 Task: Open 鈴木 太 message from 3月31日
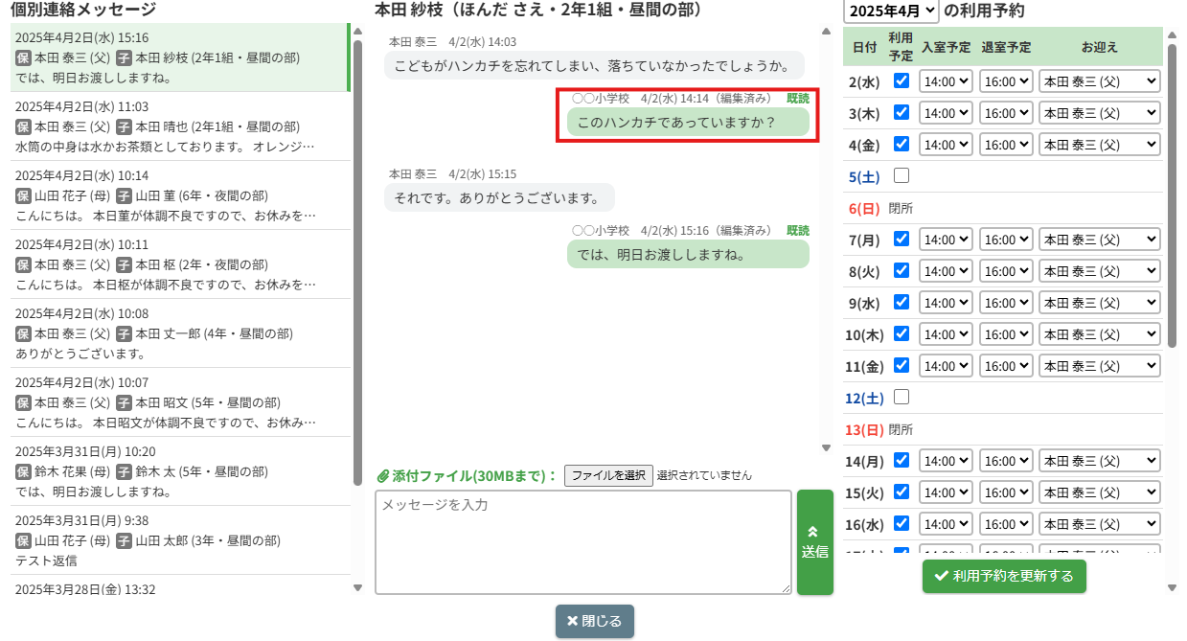click(x=178, y=471)
